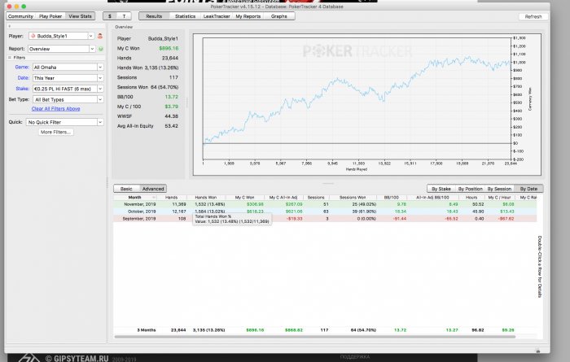Group results By Stake
This screenshot has height=362, width=570.
[x=441, y=189]
